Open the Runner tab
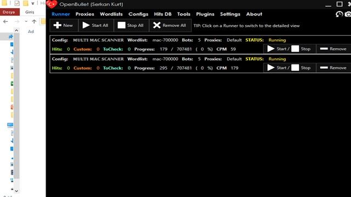Image resolution: width=351 pixels, height=197 pixels. point(61,14)
